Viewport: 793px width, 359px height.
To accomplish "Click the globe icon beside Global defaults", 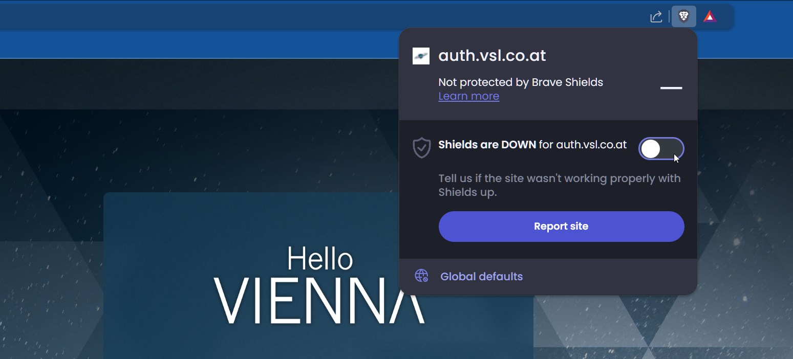I will point(421,276).
